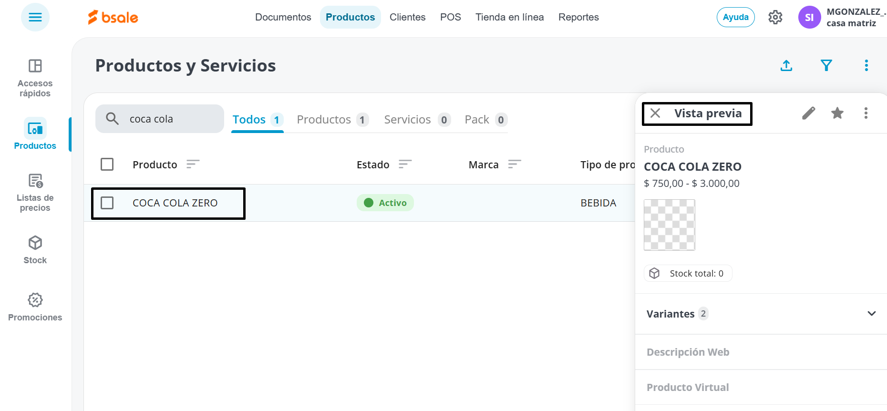Toggle select-all products checkbox

[x=107, y=164]
